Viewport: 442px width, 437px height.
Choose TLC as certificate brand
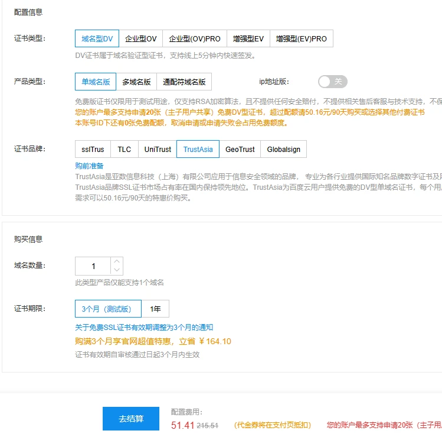(x=124, y=149)
